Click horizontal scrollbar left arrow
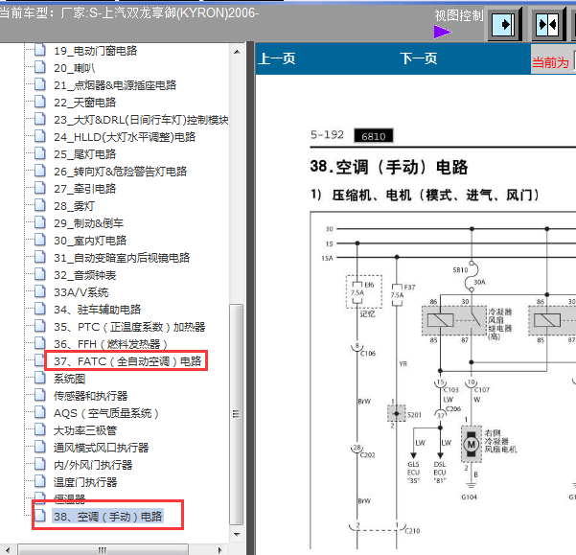Screen dimensions: 576x555 8,550
